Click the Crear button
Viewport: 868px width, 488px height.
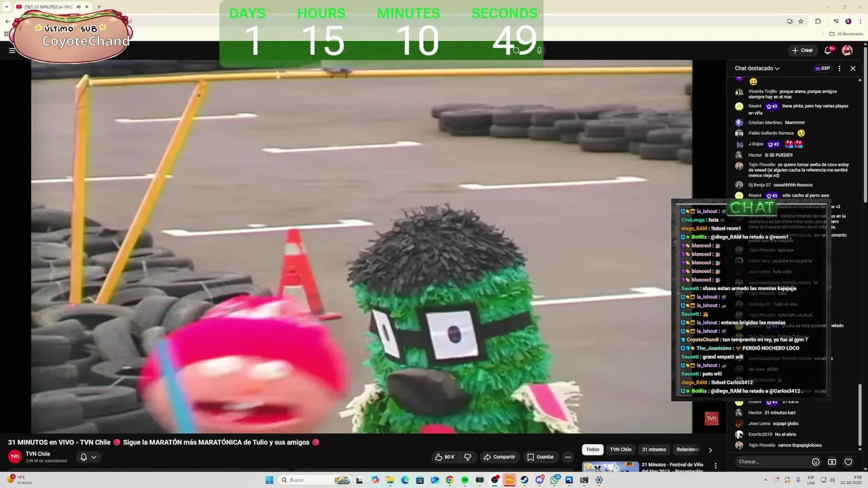802,50
